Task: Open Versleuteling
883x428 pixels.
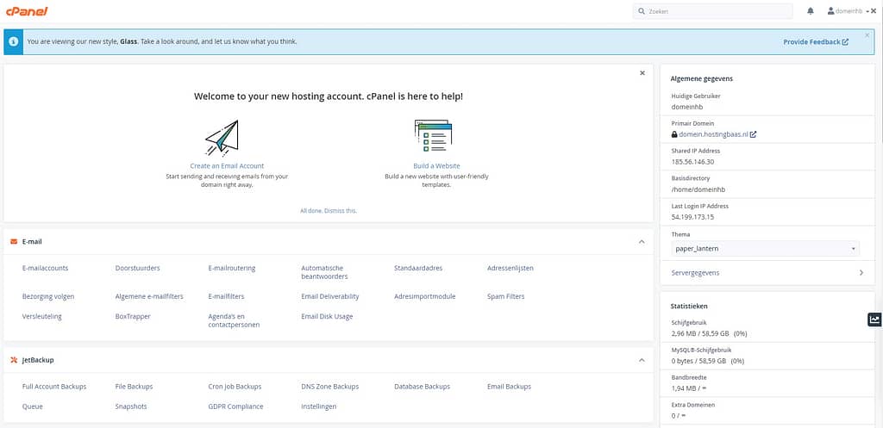Action: coord(41,317)
